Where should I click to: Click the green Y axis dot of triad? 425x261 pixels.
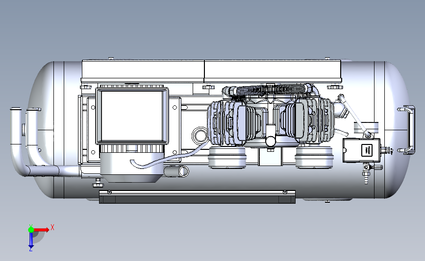[31, 230]
